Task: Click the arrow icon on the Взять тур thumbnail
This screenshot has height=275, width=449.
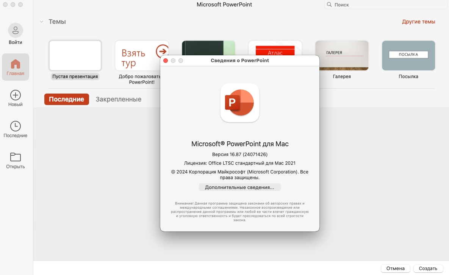Action: (x=162, y=50)
